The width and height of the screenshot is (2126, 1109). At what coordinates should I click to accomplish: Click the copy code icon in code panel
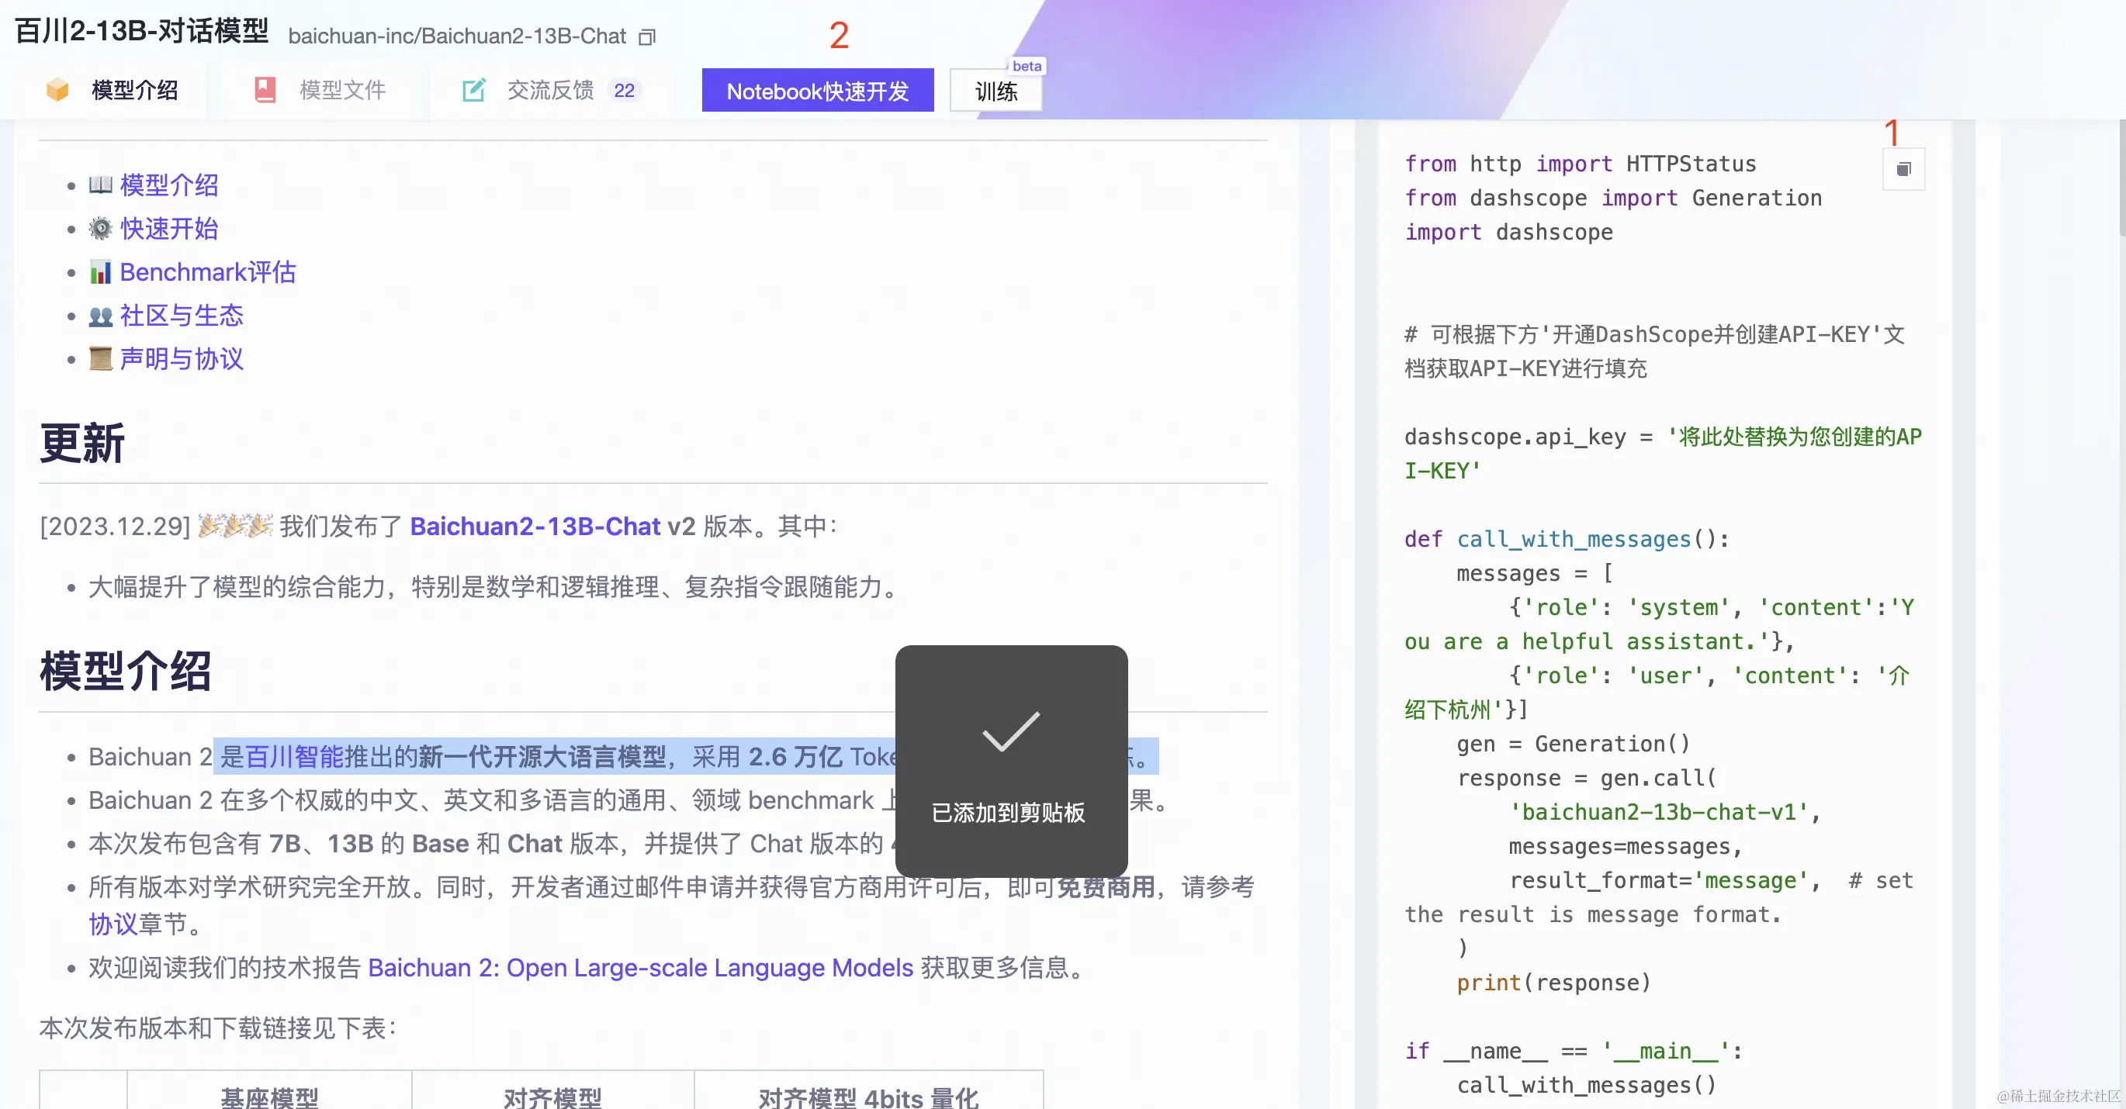[x=1903, y=169]
